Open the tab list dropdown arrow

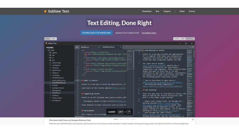(193, 47)
